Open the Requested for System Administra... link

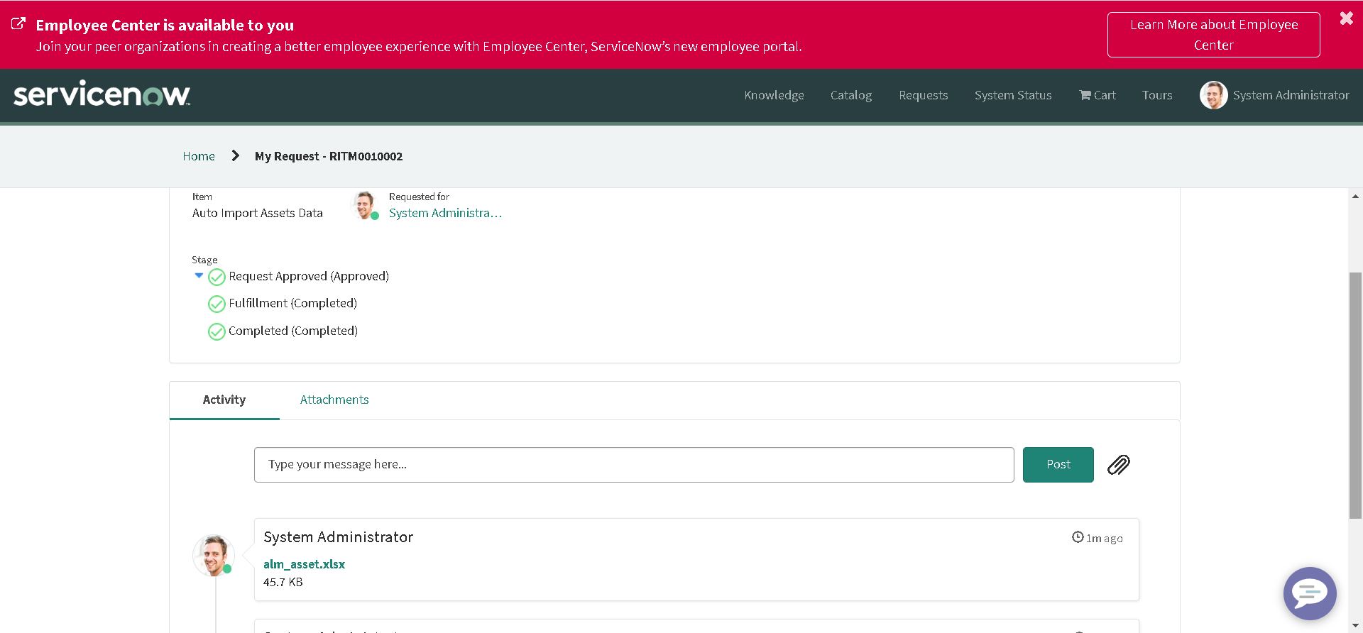tap(445, 213)
